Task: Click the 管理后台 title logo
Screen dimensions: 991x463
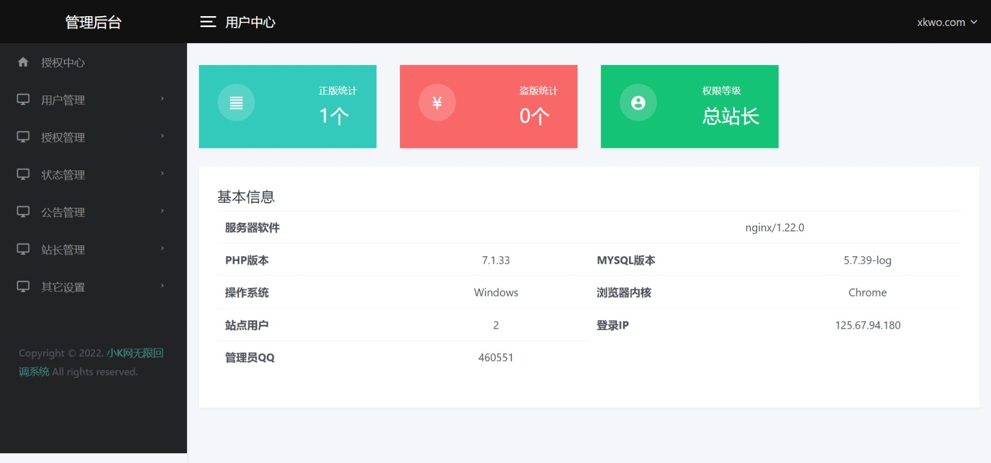Action: [x=93, y=22]
